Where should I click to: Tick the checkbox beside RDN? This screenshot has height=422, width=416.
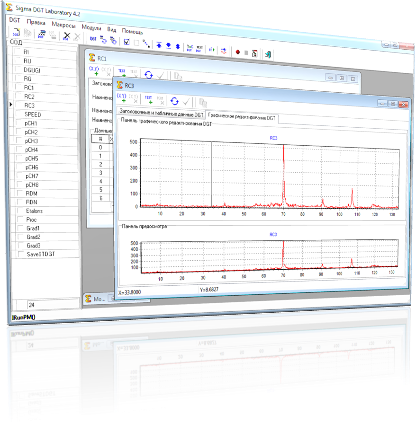pos(20,202)
